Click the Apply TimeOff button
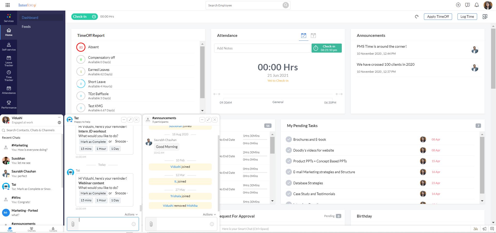The image size is (496, 233). [x=438, y=16]
